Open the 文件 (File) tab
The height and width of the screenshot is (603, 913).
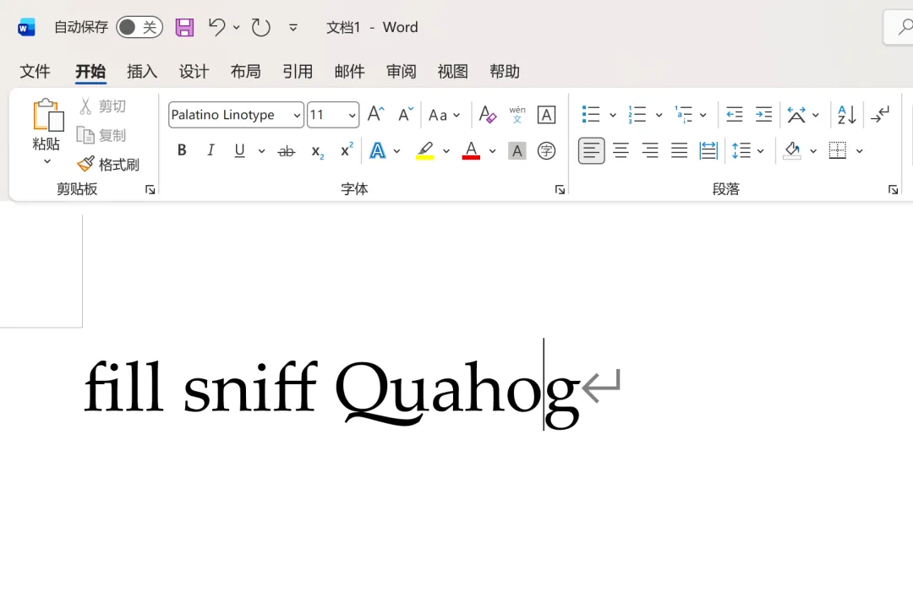(35, 72)
